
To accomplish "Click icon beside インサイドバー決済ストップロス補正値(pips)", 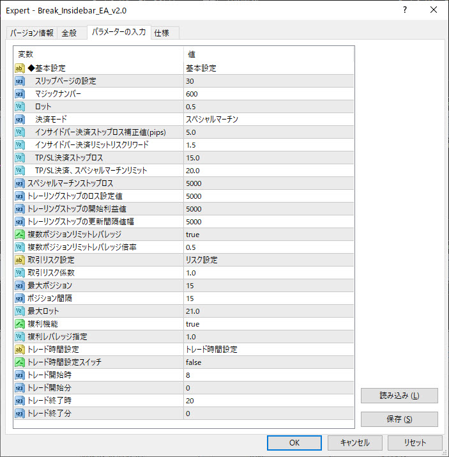I will pos(20,132).
